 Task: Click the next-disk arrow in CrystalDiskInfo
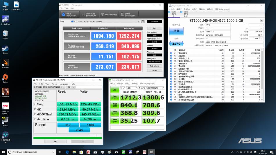tap(261, 21)
